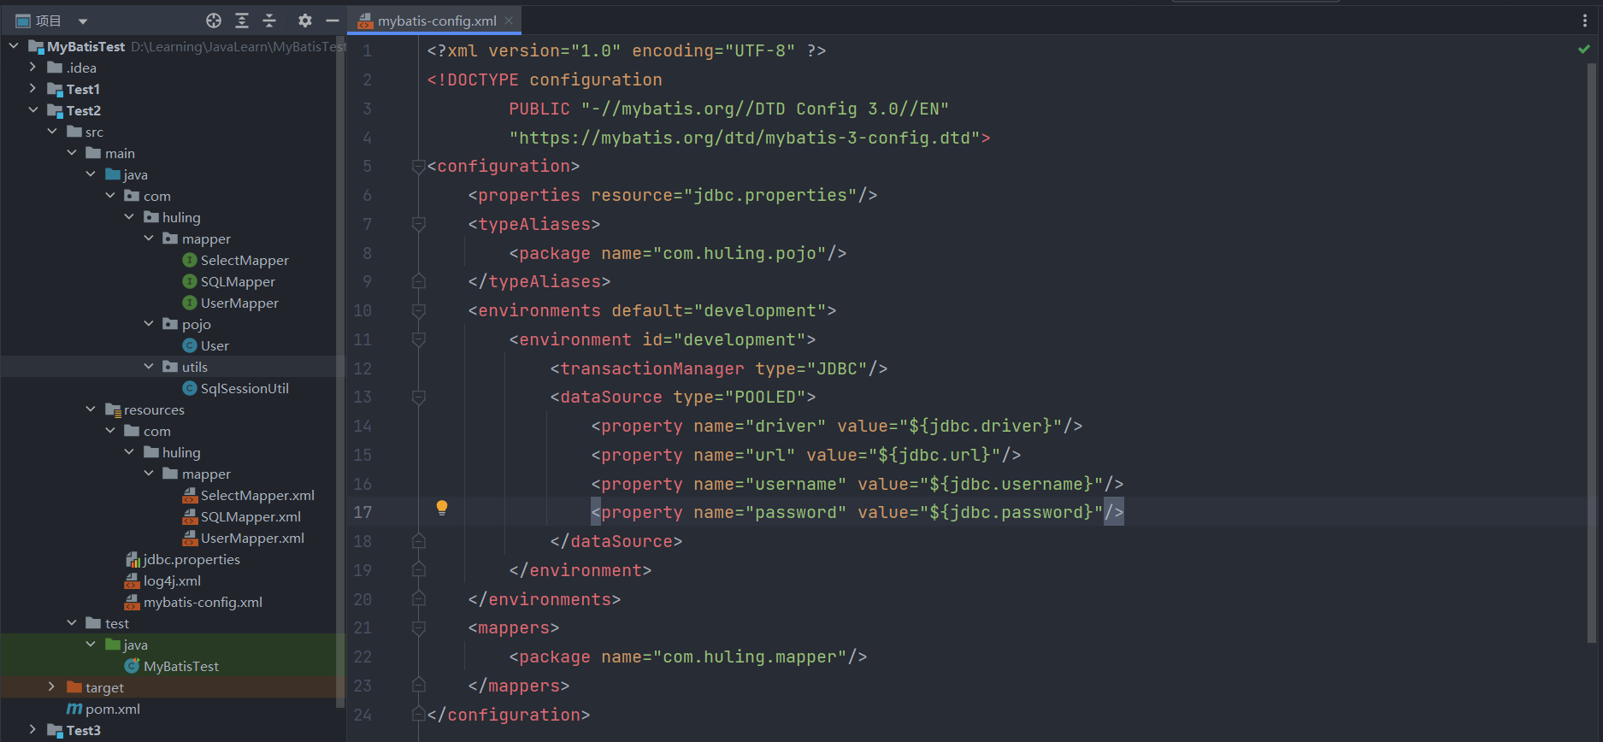Click the locate/select opened file target icon
The image size is (1603, 742).
coord(214,21)
